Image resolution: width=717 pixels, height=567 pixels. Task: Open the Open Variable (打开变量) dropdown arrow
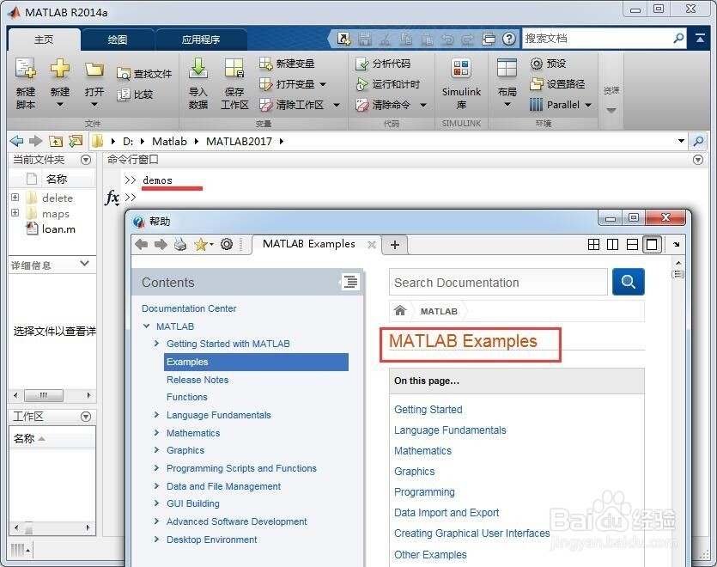[323, 85]
